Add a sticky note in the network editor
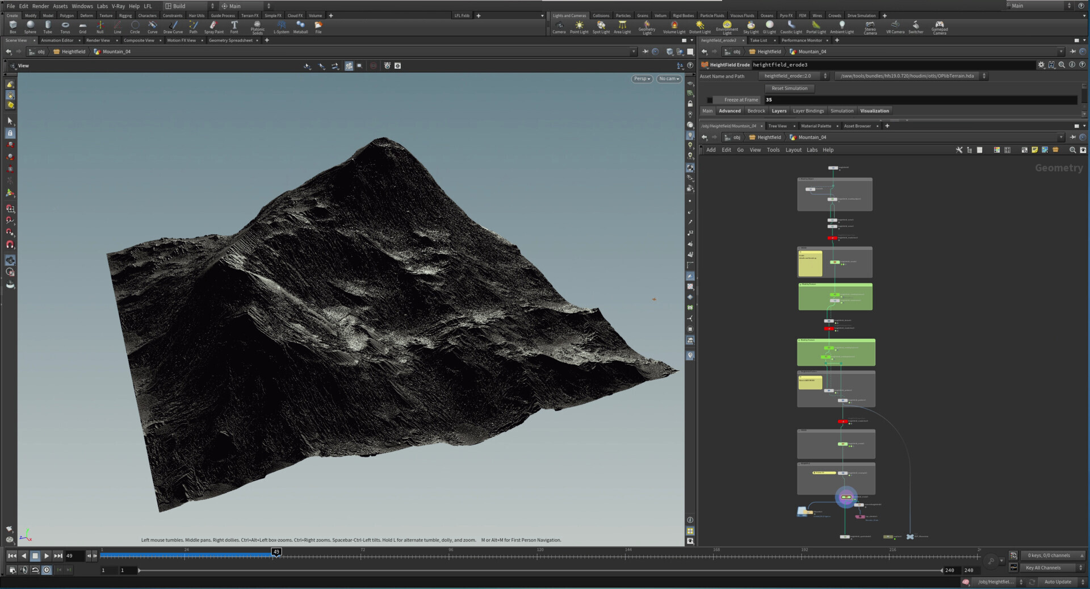1090x589 pixels. pyautogui.click(x=1035, y=150)
